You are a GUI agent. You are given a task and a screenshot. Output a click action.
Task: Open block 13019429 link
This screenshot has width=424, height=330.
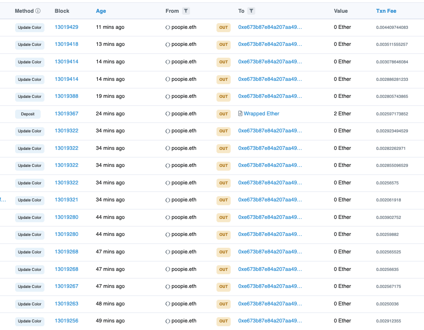coord(67,27)
